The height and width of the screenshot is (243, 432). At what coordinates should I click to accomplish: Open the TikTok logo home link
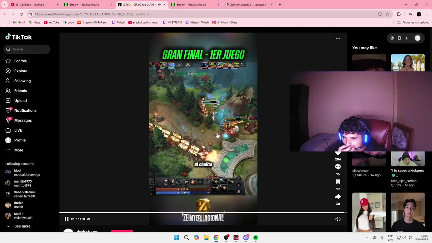[x=19, y=37]
